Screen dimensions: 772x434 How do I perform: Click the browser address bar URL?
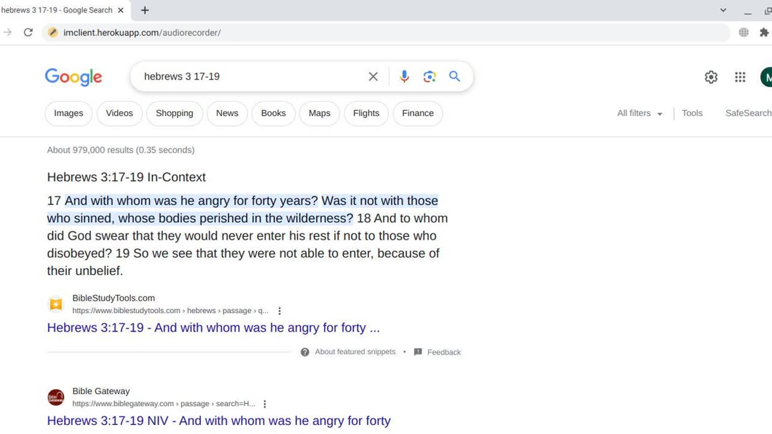(x=142, y=33)
